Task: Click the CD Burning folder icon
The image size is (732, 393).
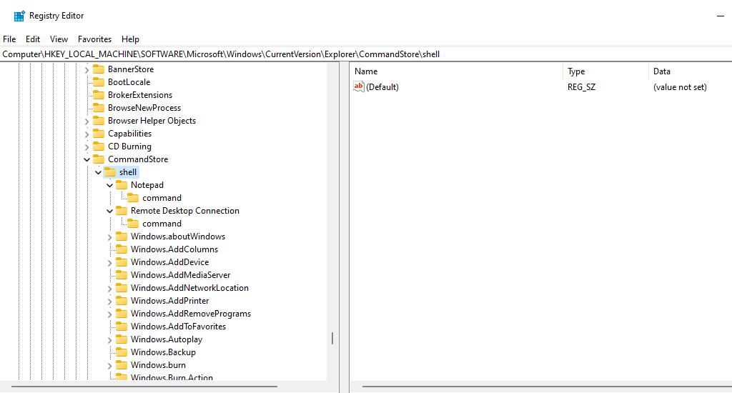Action: click(x=99, y=146)
